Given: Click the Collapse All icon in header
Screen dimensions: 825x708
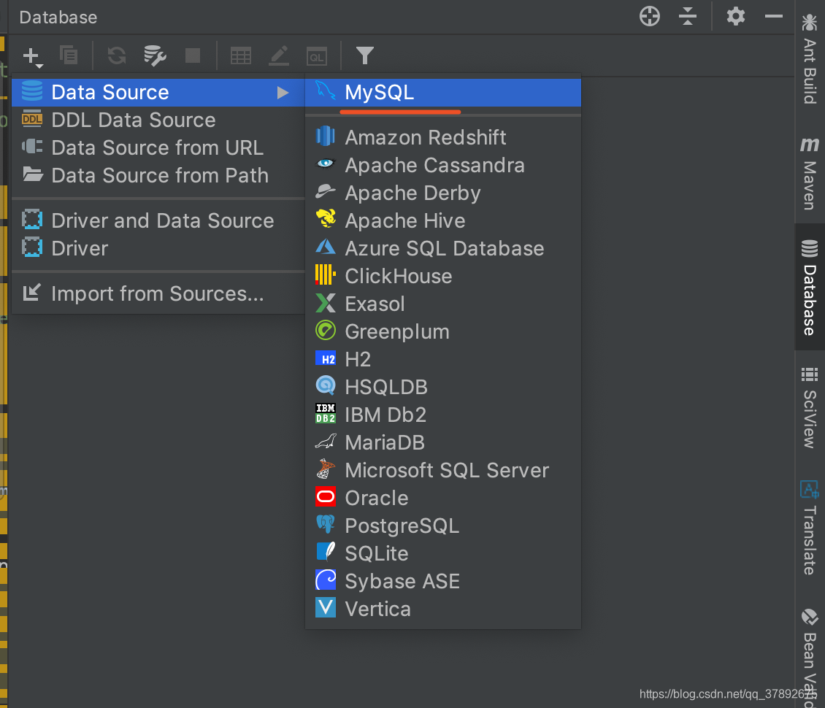Looking at the screenshot, I should (x=688, y=16).
